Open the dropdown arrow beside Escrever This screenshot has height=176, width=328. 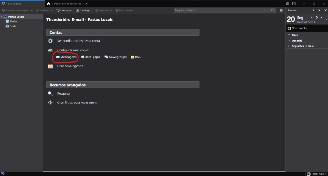pos(52,11)
